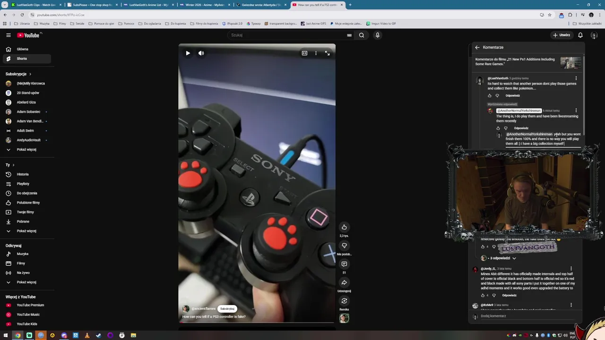Like the @LustVanGoth comment
605x340 pixels.
(490, 95)
